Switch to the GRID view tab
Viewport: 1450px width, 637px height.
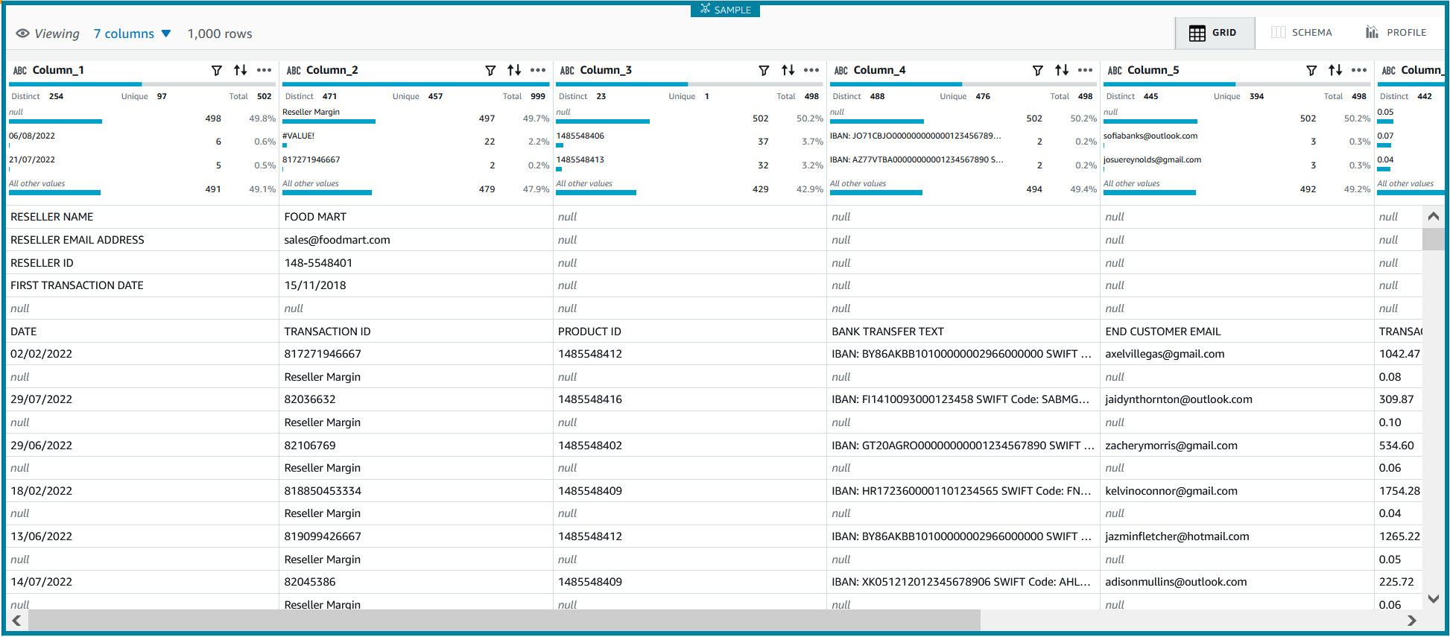pyautogui.click(x=1215, y=33)
